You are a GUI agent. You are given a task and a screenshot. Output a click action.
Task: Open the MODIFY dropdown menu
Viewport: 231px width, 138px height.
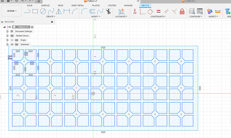coord(96,17)
